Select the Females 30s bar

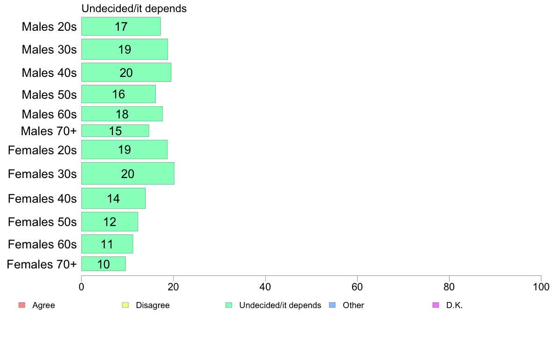pos(128,173)
